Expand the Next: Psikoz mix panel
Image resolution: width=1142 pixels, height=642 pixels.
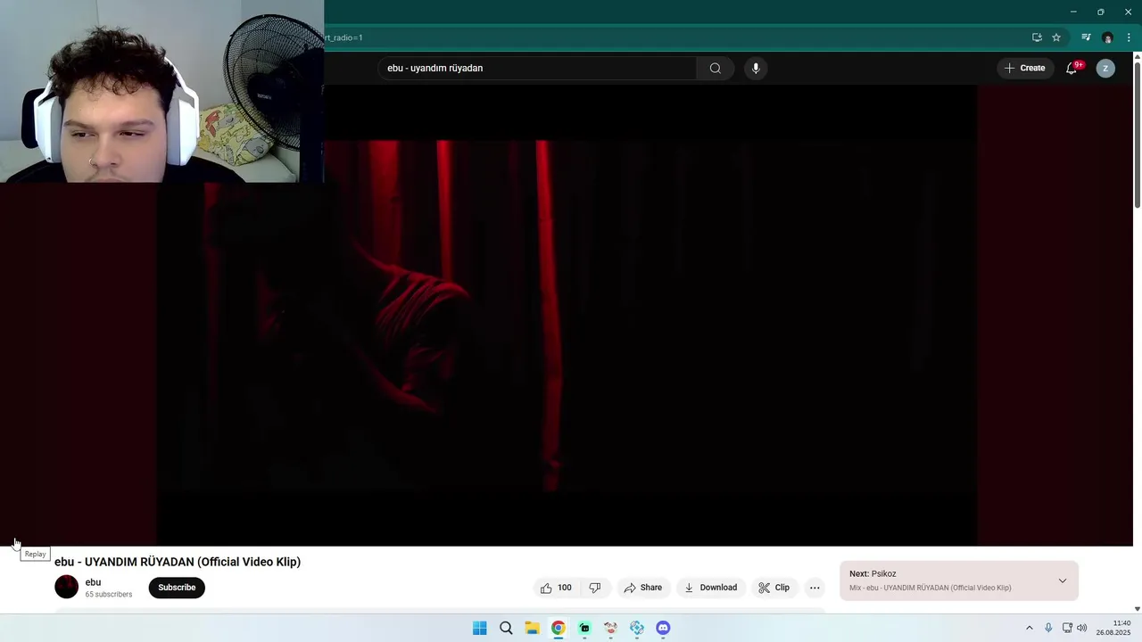(x=1062, y=580)
